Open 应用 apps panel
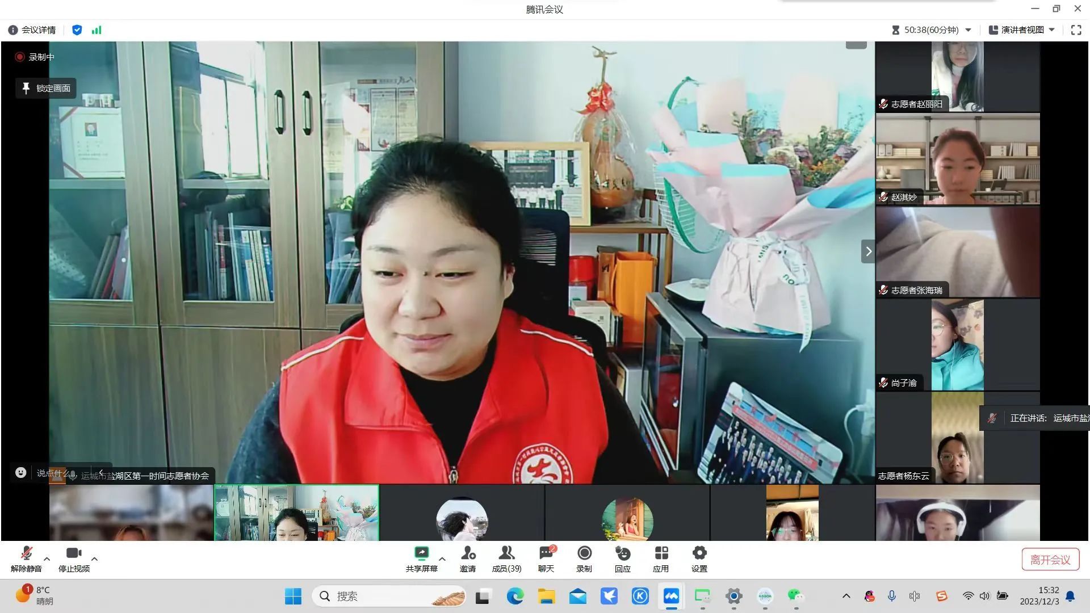 pyautogui.click(x=661, y=559)
